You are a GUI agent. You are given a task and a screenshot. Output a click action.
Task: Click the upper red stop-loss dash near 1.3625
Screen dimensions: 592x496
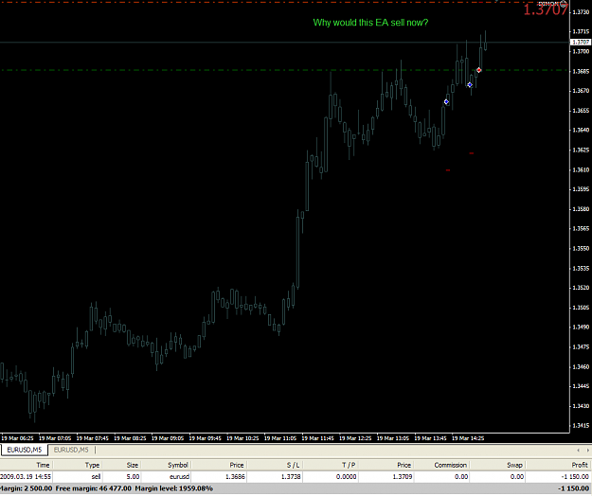click(471, 153)
